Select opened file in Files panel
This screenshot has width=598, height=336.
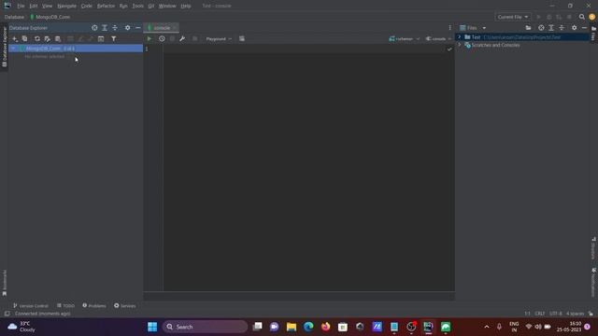[541, 28]
